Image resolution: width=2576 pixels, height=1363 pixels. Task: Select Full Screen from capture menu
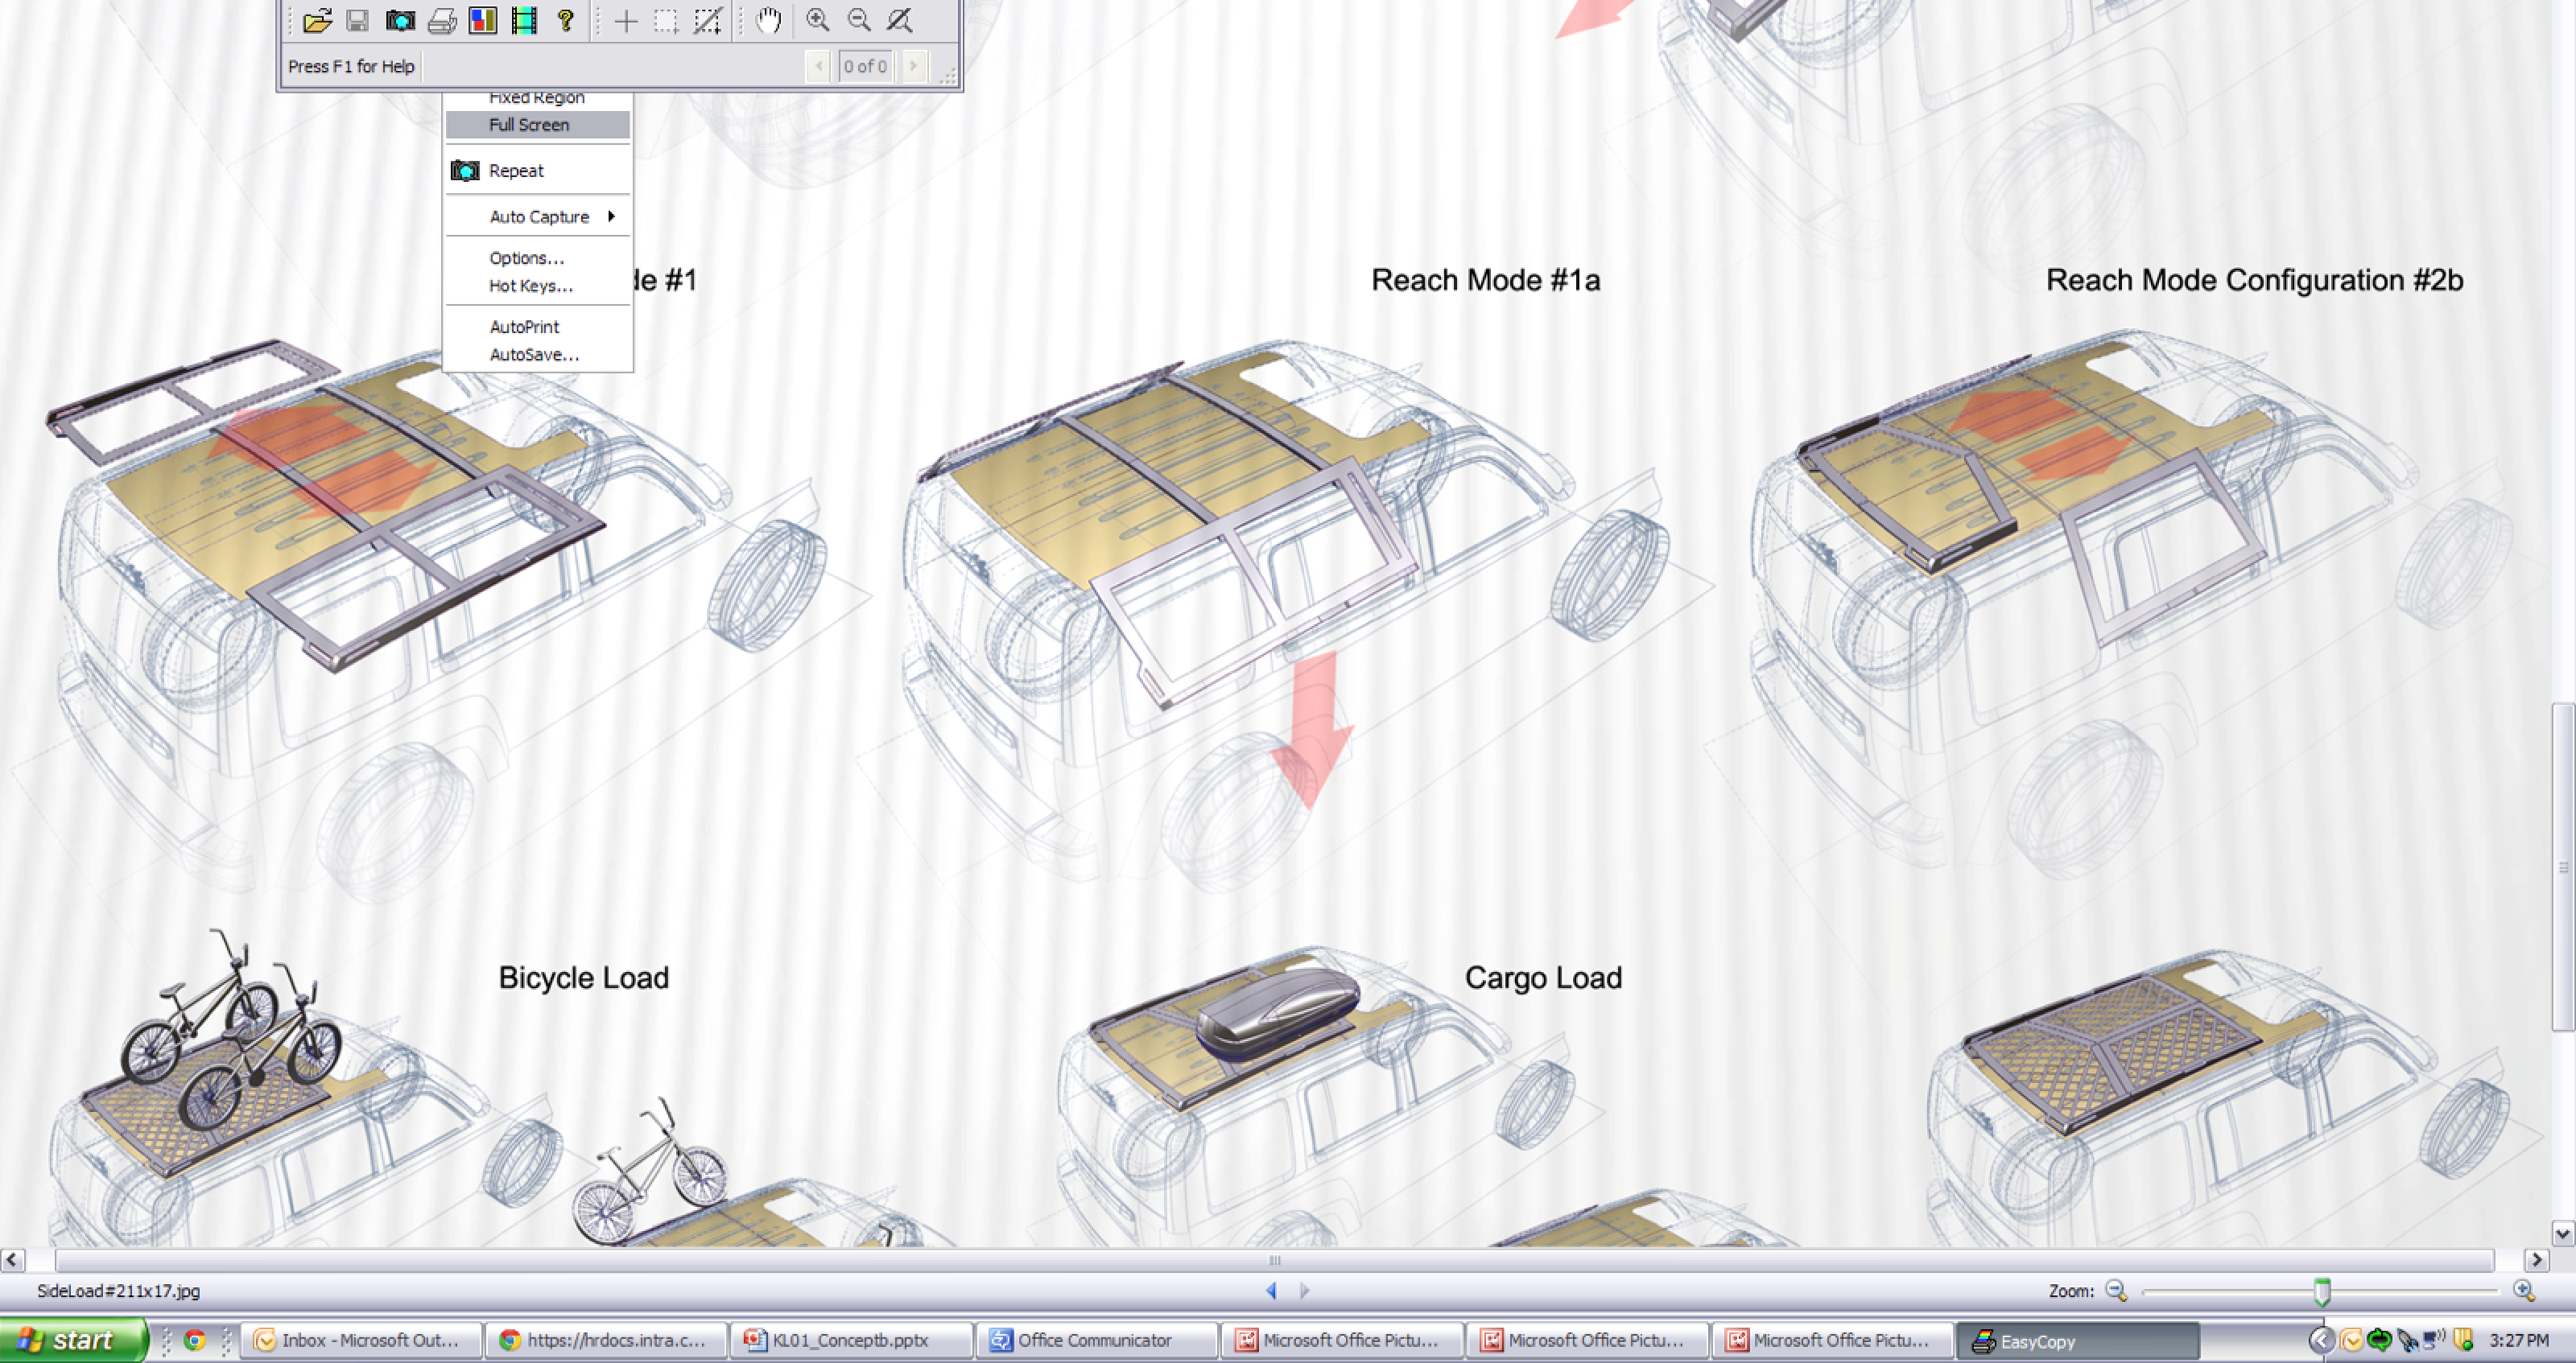click(x=529, y=125)
